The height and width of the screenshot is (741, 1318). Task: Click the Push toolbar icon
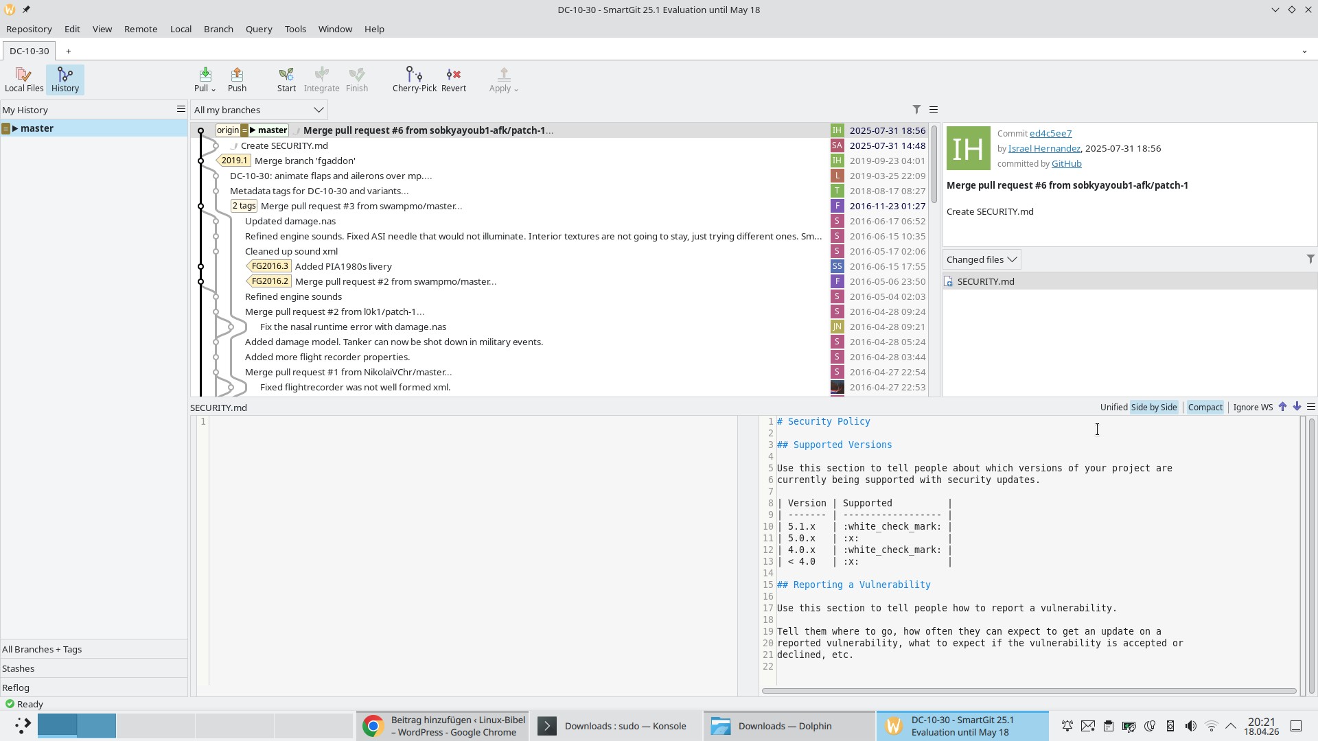(237, 75)
